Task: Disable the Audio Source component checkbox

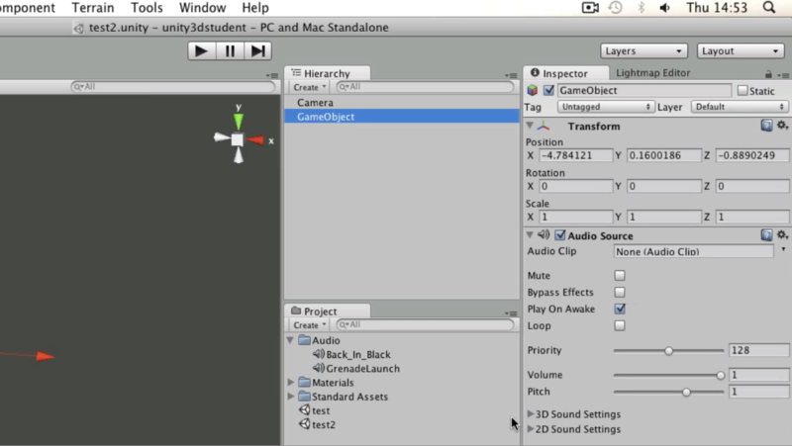Action: 559,235
